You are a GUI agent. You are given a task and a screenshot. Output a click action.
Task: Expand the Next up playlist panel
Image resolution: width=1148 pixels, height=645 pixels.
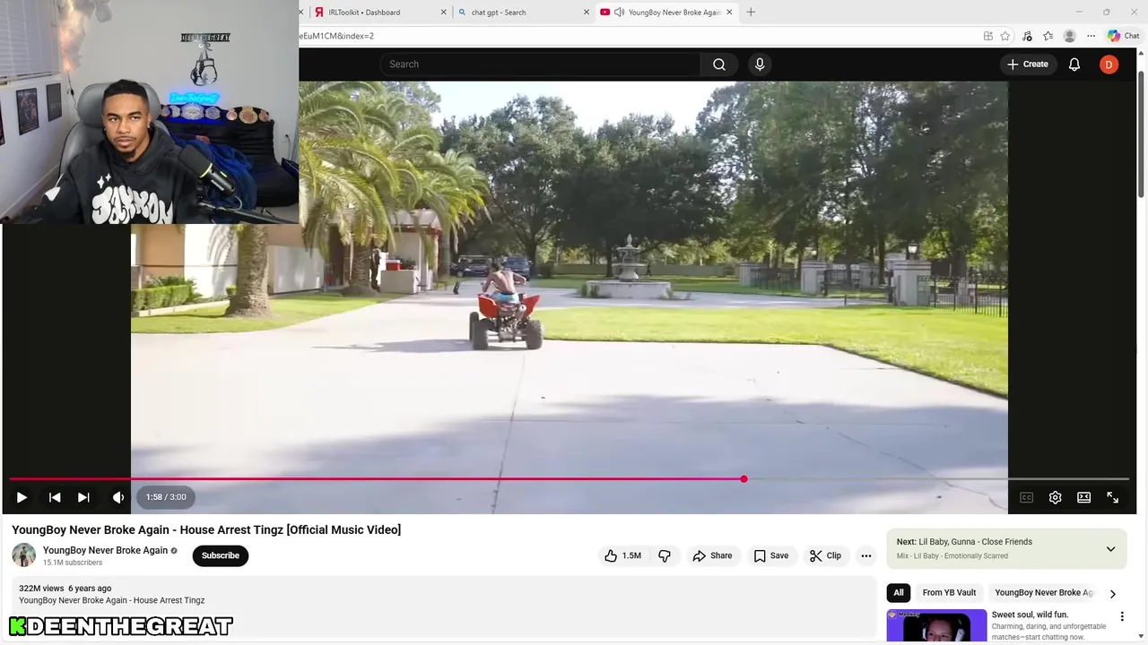click(1110, 549)
